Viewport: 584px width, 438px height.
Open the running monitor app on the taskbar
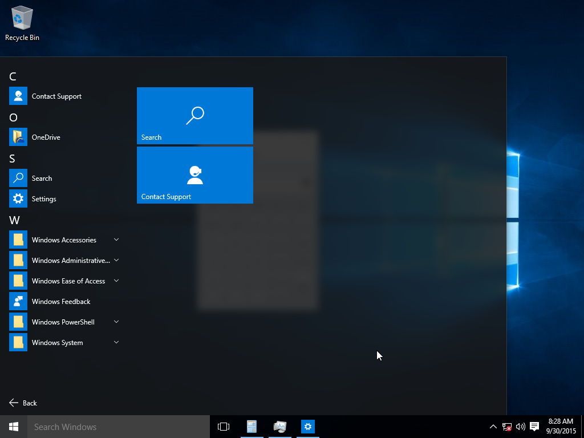pos(279,427)
